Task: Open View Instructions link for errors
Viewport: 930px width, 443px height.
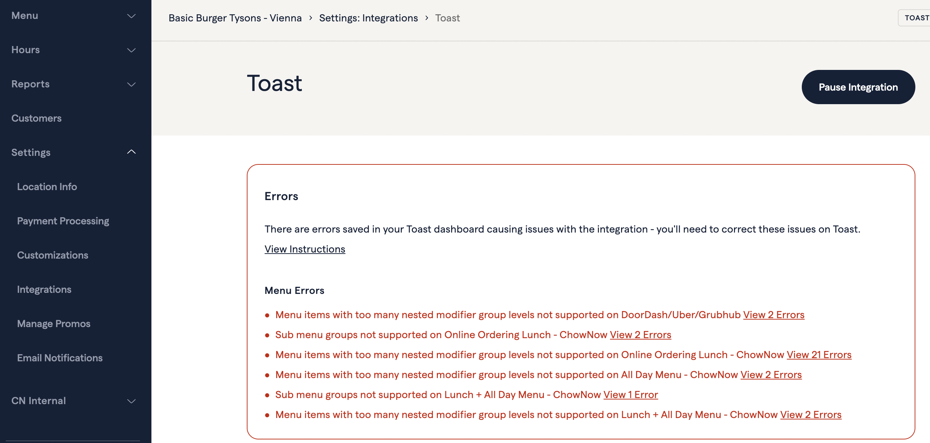Action: click(x=304, y=249)
